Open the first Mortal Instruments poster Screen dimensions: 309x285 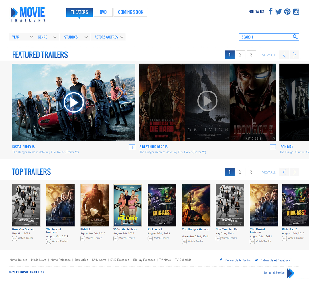tap(60, 205)
